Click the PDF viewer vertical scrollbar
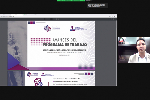The image size is (150, 100). pos(117,53)
